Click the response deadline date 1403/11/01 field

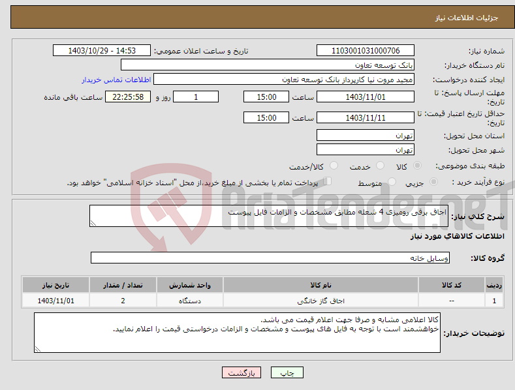click(x=366, y=97)
